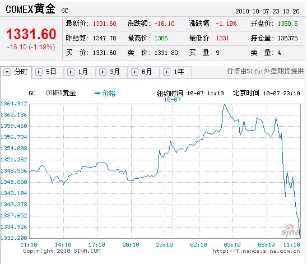307x264 pixels.
Task: Click the arrow icon next to 1月
Action: [71, 72]
